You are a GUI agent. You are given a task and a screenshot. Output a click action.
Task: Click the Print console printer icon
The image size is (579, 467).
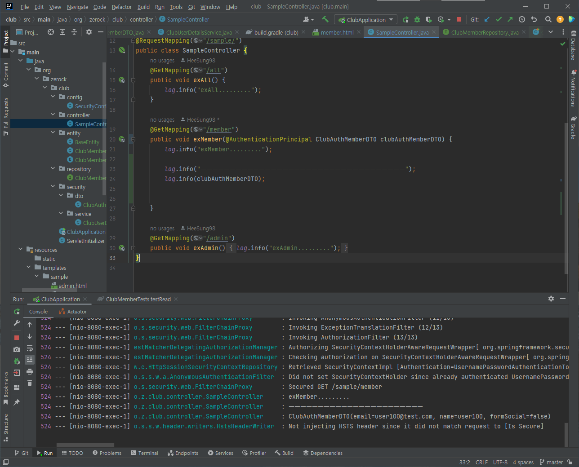pyautogui.click(x=30, y=371)
